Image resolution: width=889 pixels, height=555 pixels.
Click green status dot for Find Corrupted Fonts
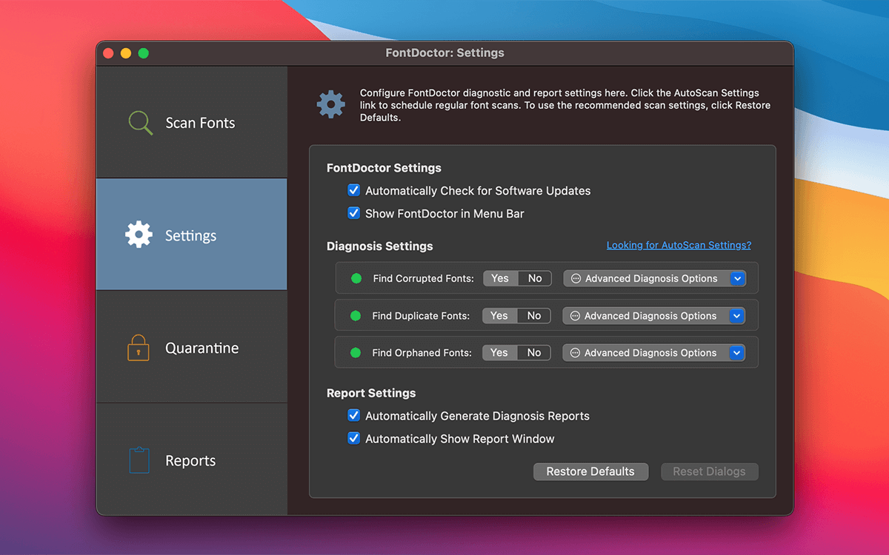point(356,279)
